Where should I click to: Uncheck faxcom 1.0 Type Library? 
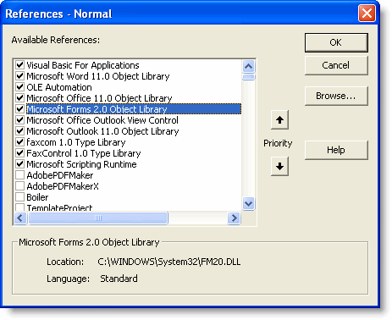coord(19,142)
